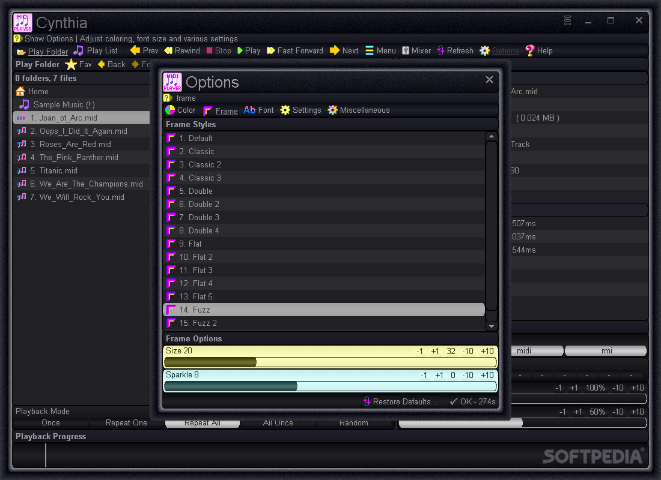Click Size -10 stepper
661x480 pixels.
[468, 351]
